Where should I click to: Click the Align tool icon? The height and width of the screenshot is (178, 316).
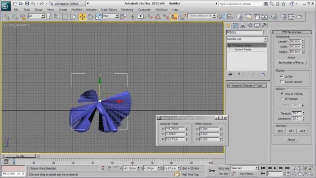[x=230, y=17]
